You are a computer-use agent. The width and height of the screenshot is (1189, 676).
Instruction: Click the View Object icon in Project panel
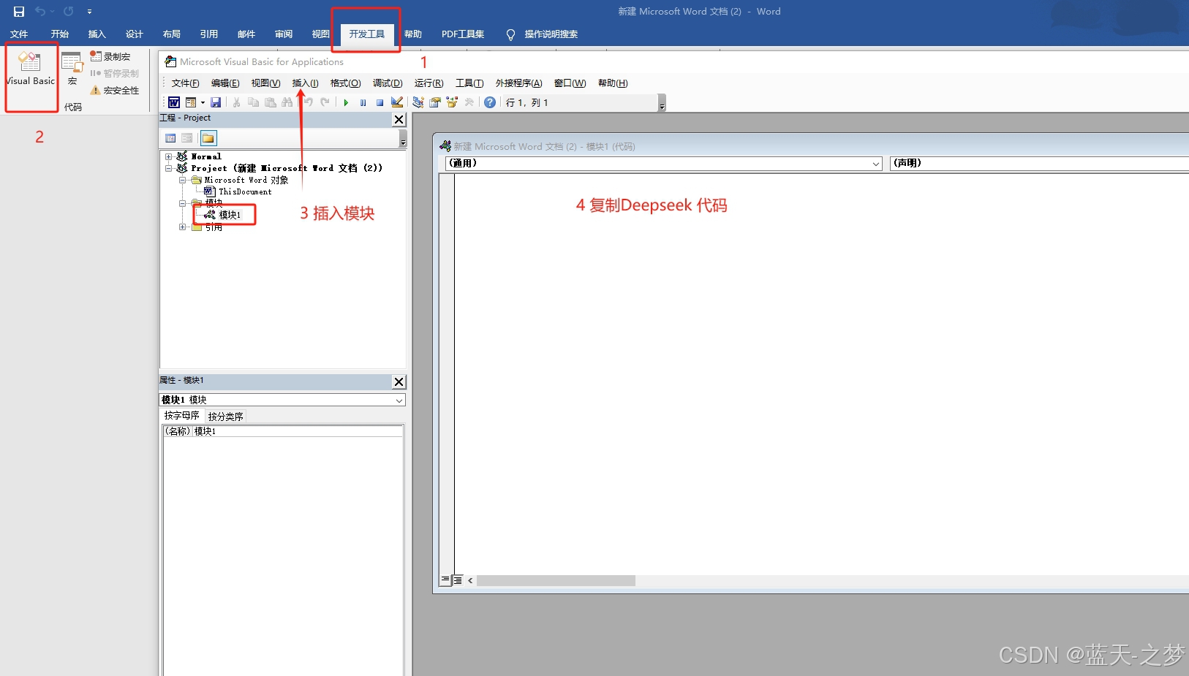tap(187, 138)
